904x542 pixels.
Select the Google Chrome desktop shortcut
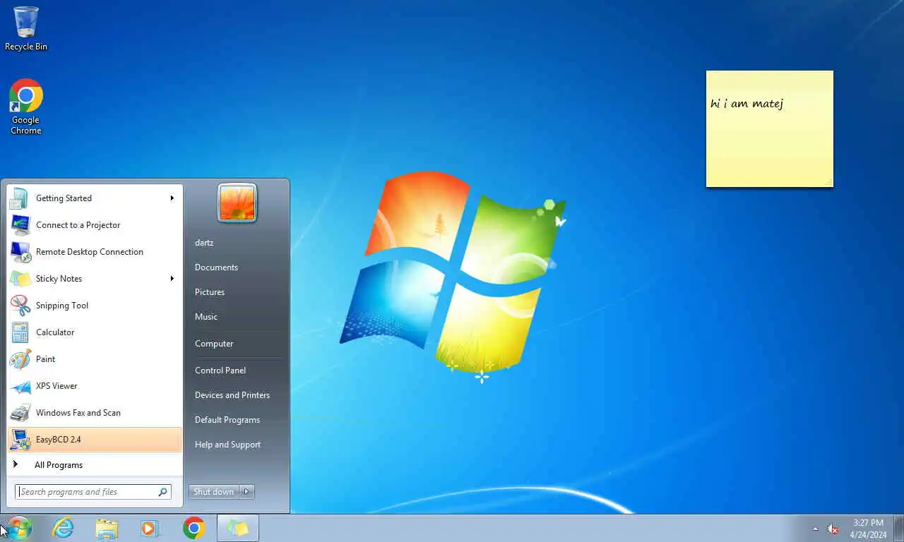26,107
